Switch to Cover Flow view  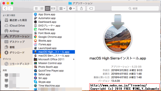click(53, 8)
